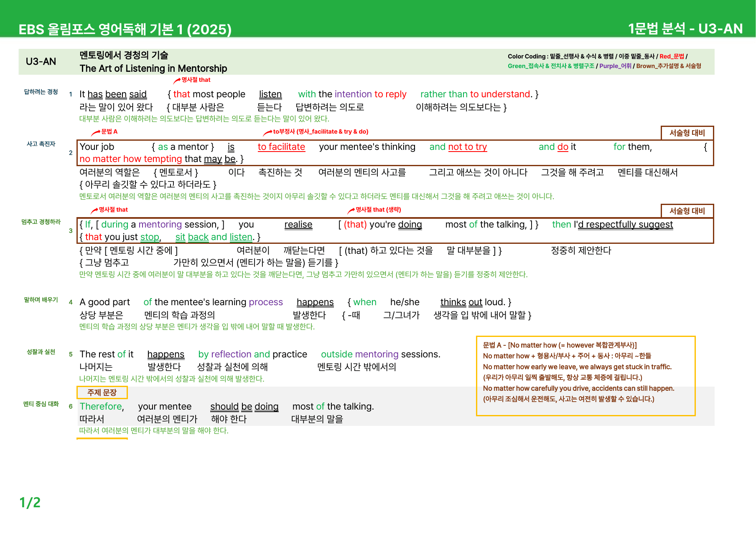This screenshot has width=756, height=534.
Task: Click the Korean gloss '생각을 입 밖에 내어 말할'
Action: pyautogui.click(x=479, y=315)
